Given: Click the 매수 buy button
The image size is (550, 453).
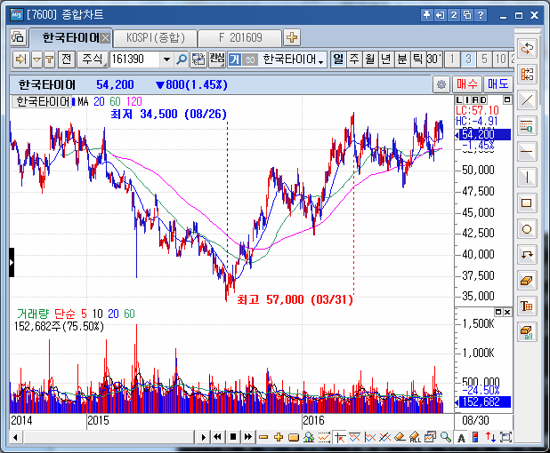Looking at the screenshot, I should [467, 84].
